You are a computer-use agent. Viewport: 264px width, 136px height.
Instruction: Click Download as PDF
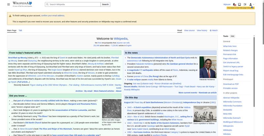coord(231,84)
